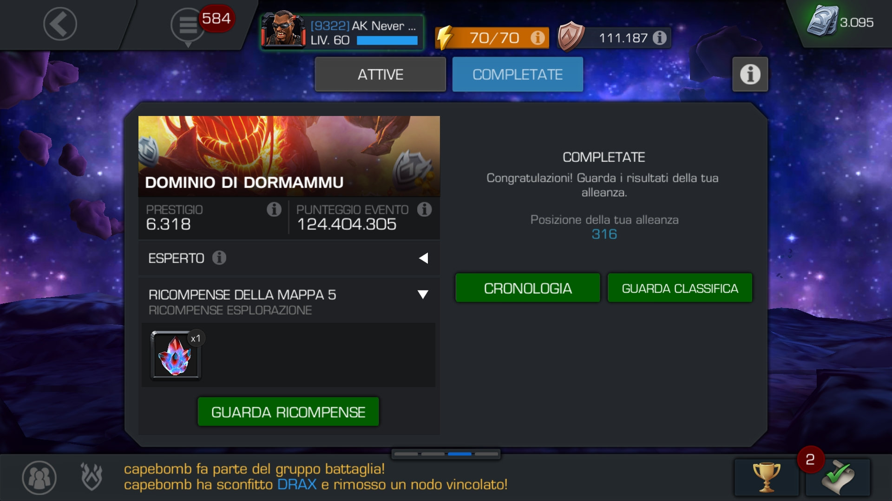Show info for 111.187 shield rating
The height and width of the screenshot is (501, 892).
pos(659,38)
